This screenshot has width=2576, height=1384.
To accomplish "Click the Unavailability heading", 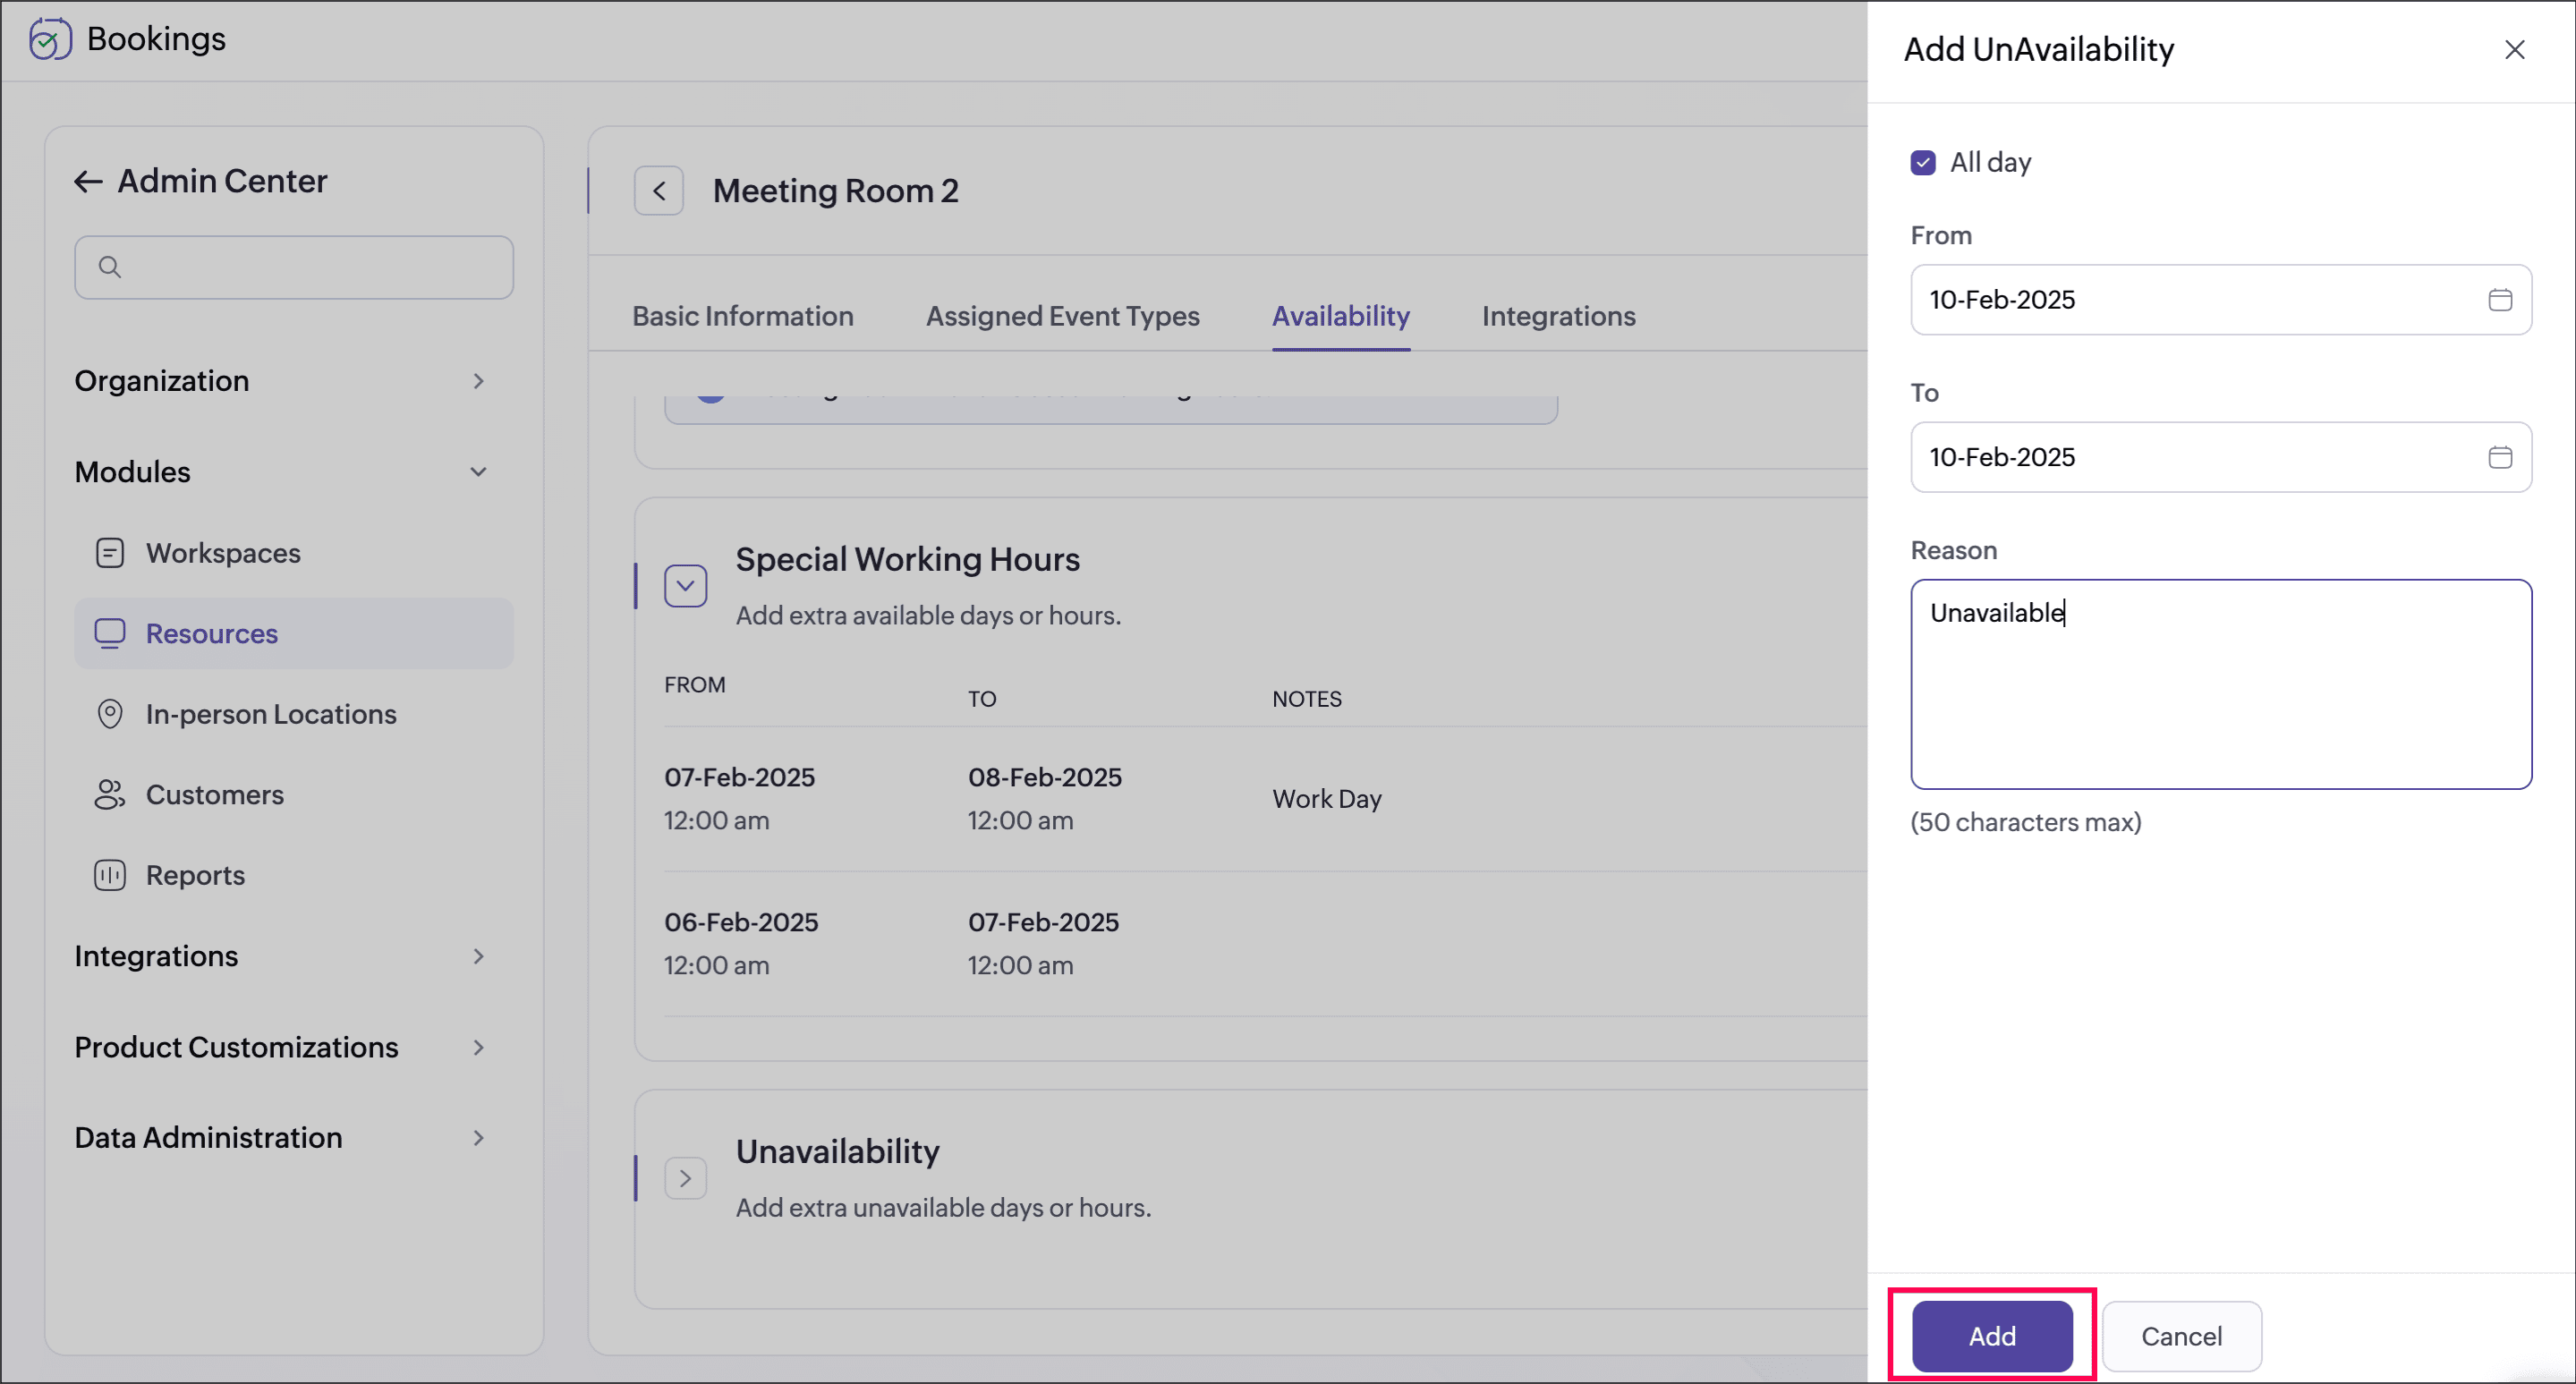I will tap(837, 1151).
